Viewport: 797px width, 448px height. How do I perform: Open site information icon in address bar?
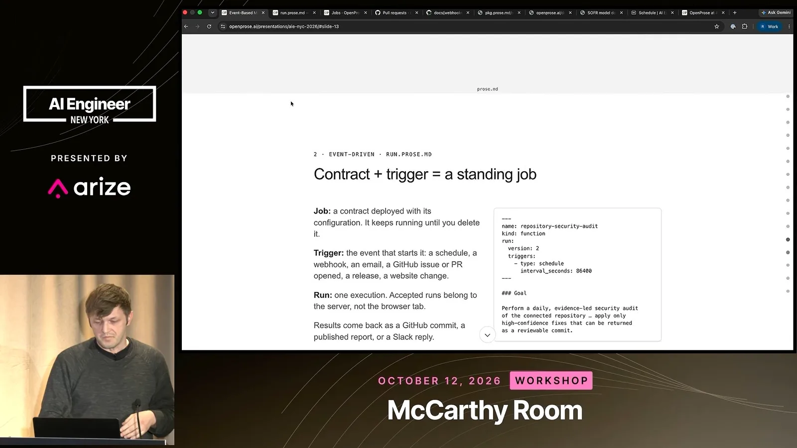point(223,26)
